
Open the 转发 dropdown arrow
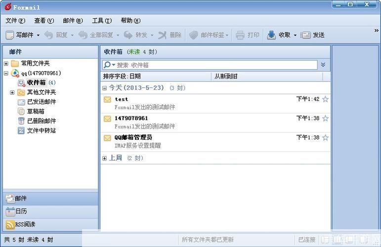click(152, 35)
